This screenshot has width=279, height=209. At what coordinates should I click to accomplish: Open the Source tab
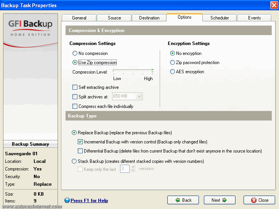tap(114, 18)
